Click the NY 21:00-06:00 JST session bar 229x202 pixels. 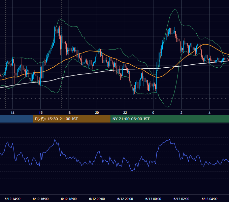coord(169,119)
